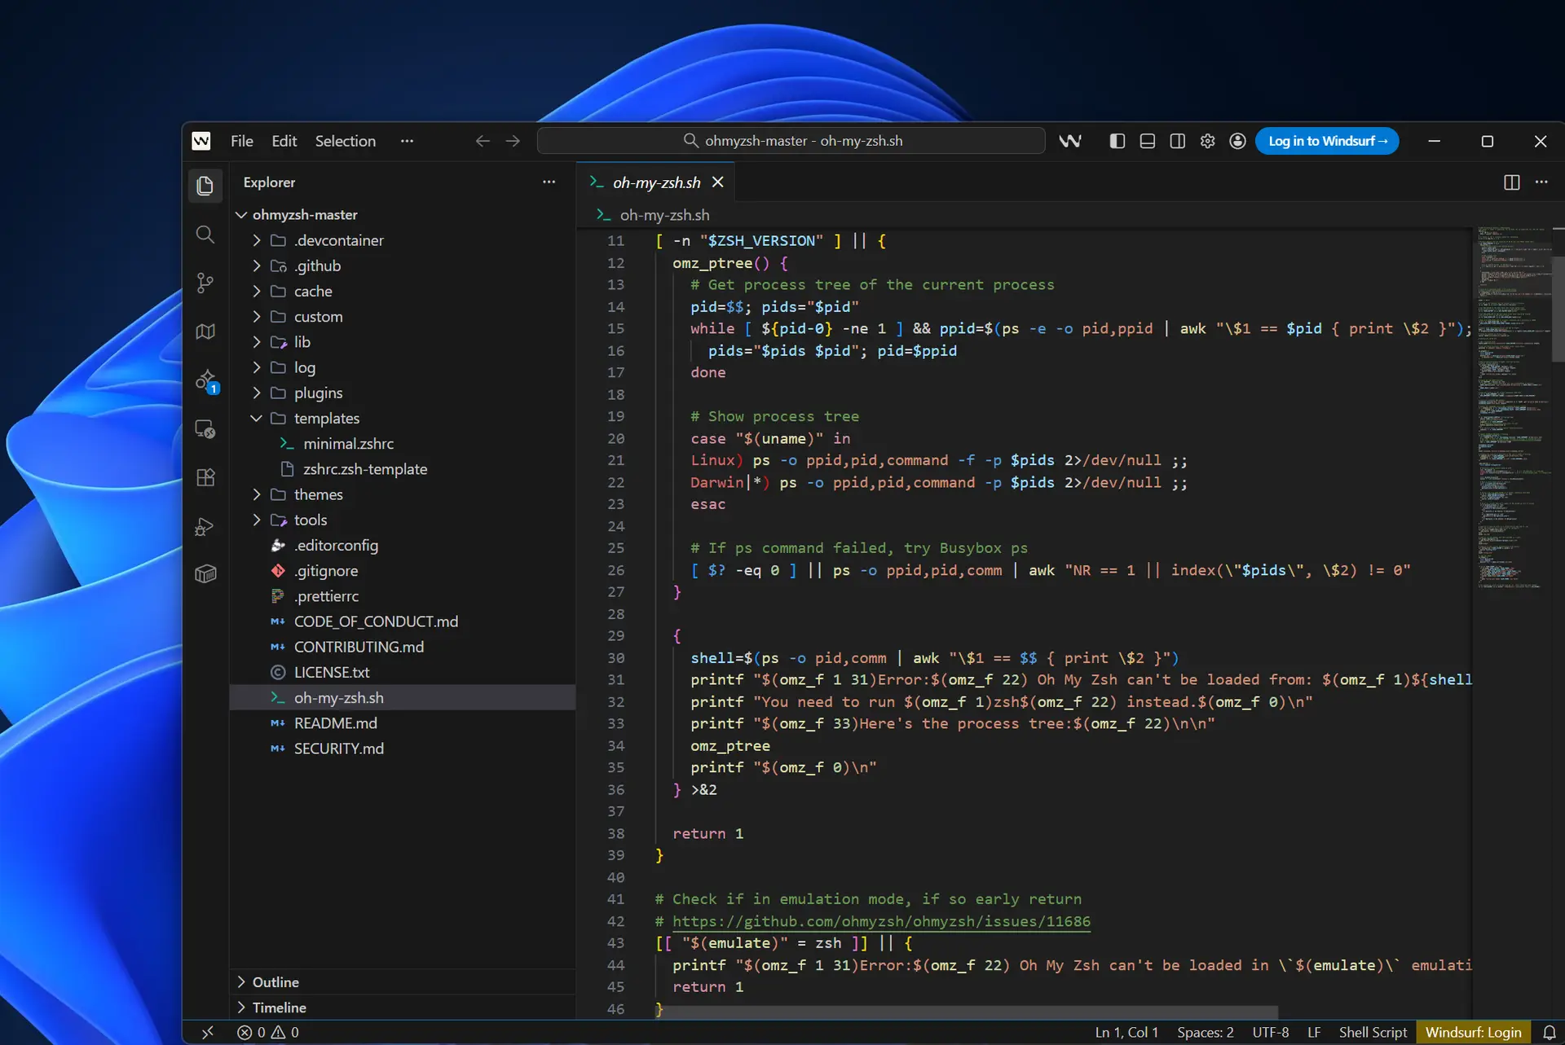Collapse the templates folder

click(326, 418)
